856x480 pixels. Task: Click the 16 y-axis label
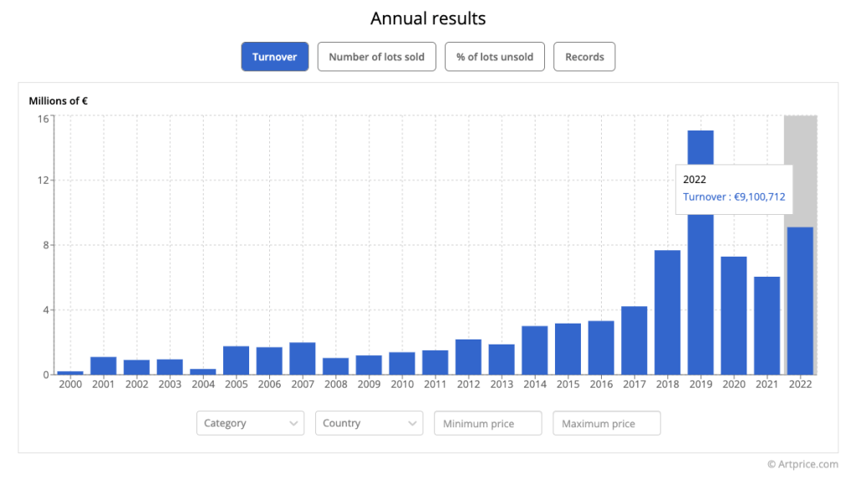tap(43, 119)
